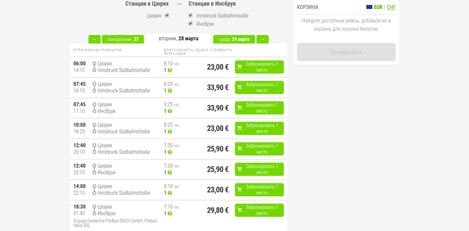Screen dimensions: 469x231
Task: Click the route stops icon of 06:00 departure
Action: tap(94, 67)
